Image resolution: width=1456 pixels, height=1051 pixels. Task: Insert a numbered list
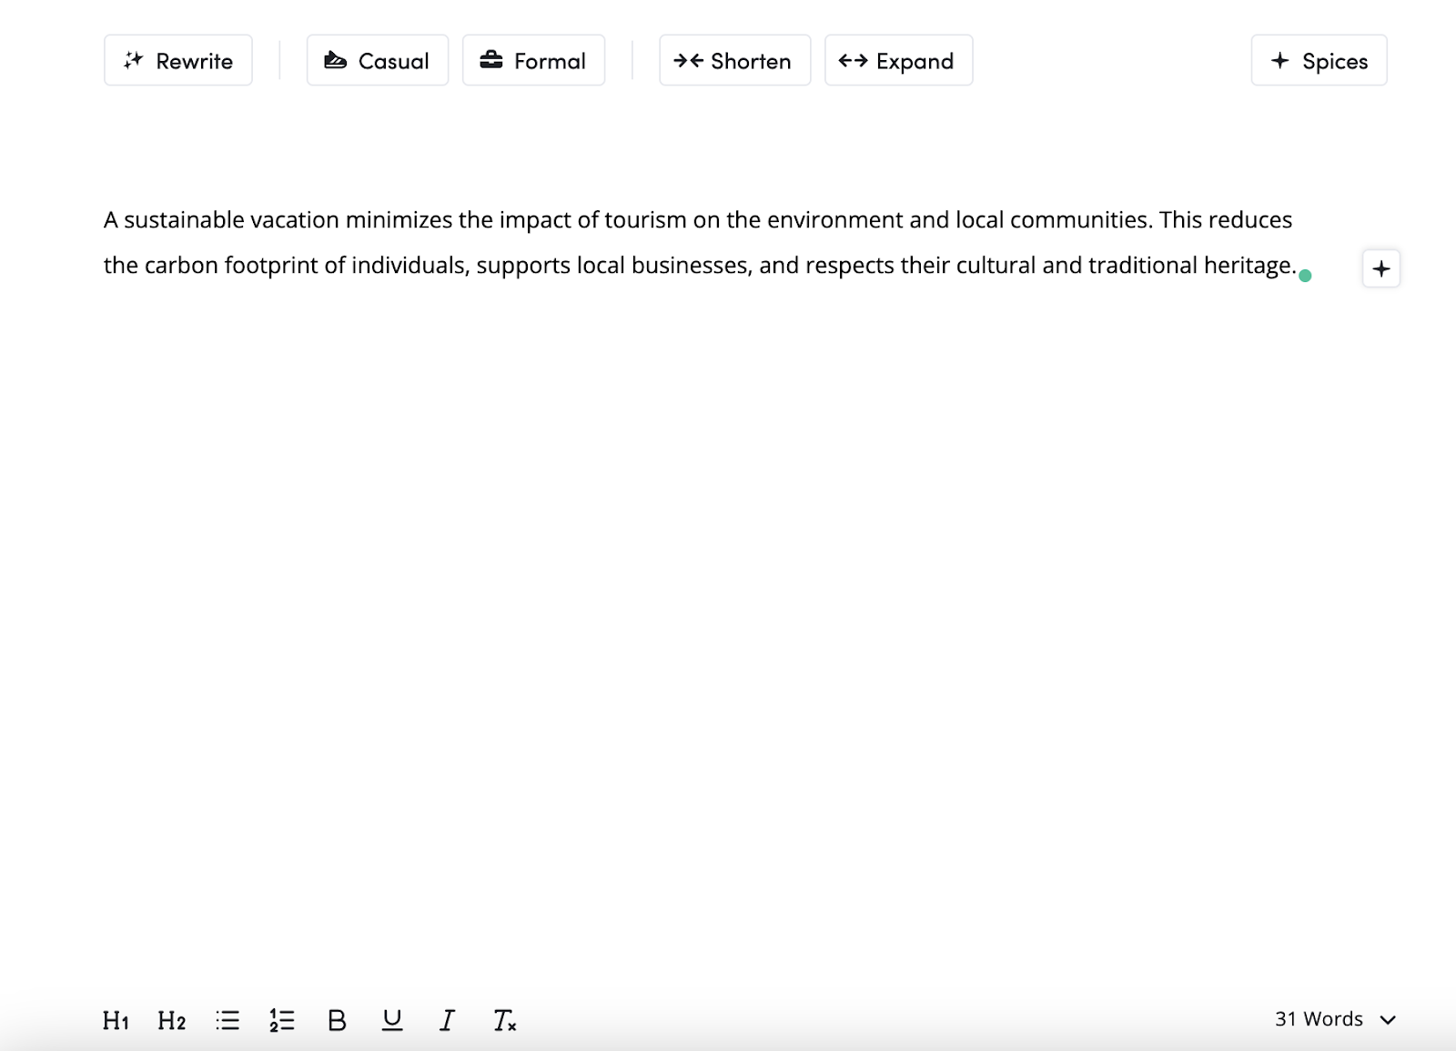282,1020
